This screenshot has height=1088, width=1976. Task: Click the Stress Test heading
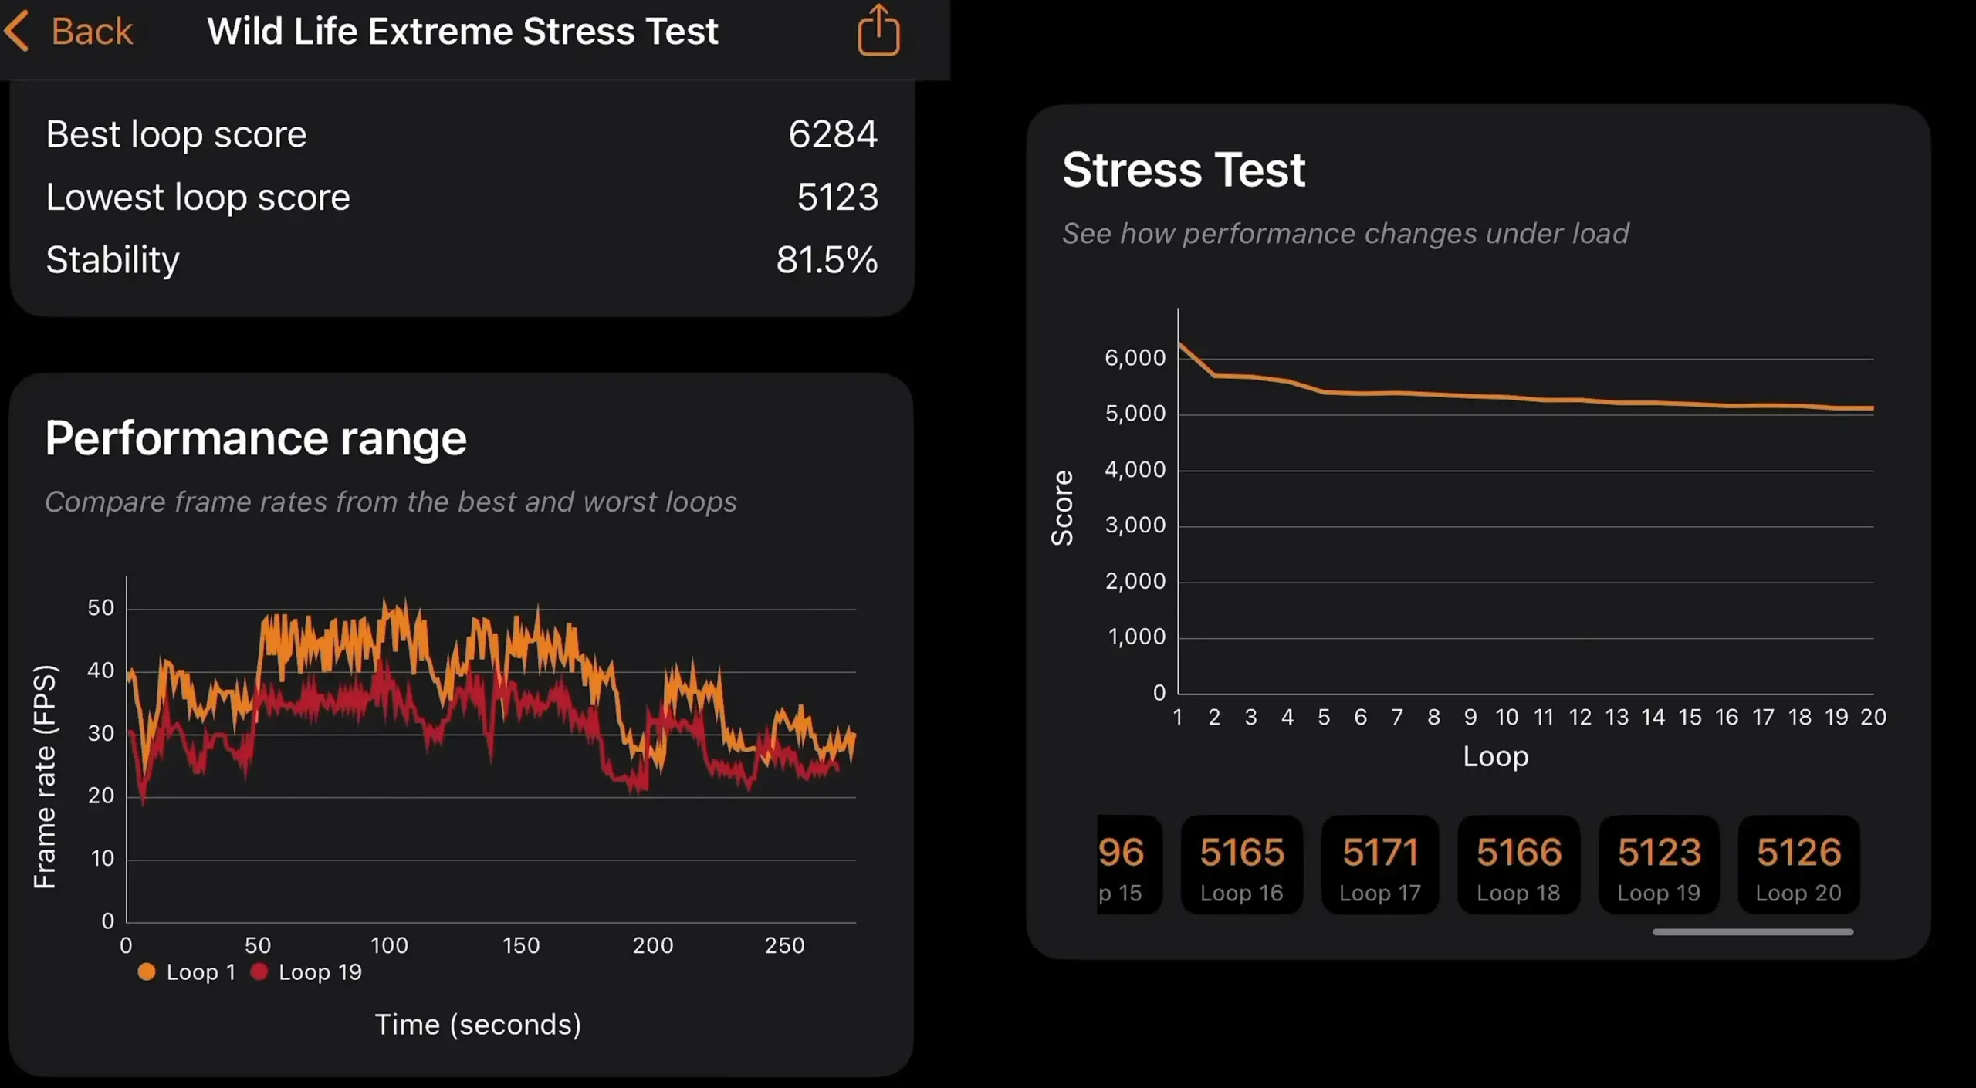(x=1183, y=170)
